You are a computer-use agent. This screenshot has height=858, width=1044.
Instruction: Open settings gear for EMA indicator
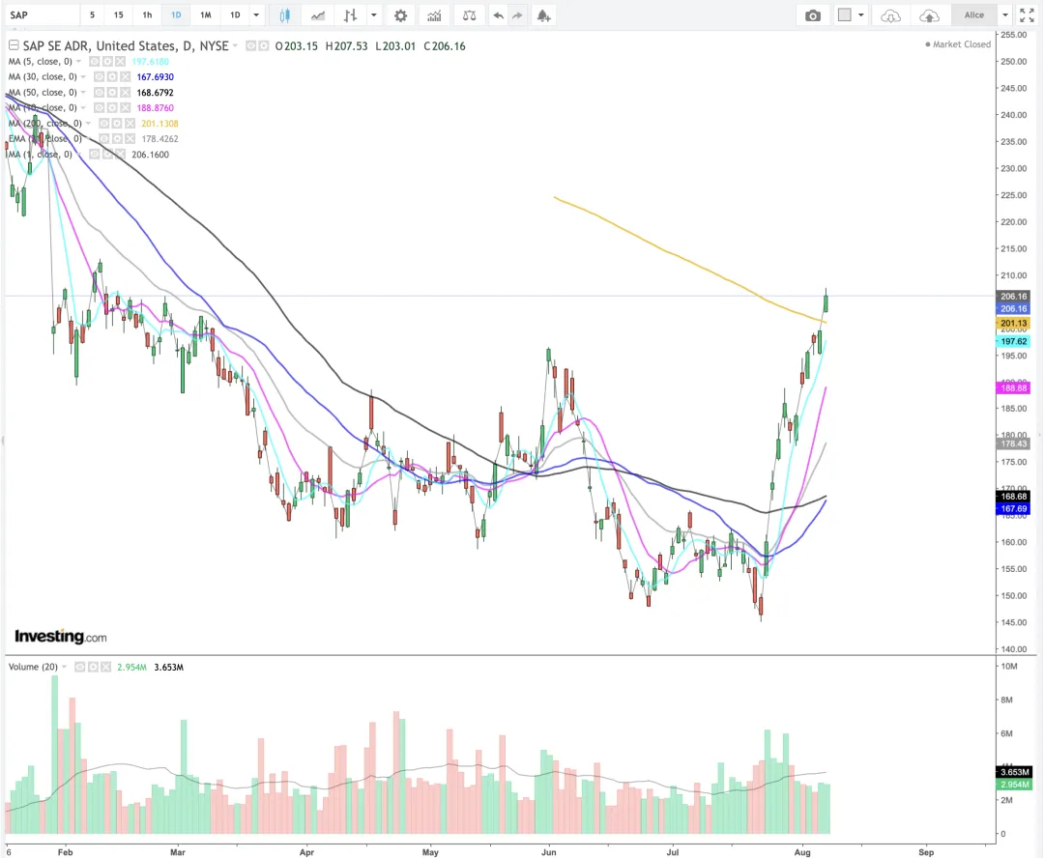pos(117,138)
